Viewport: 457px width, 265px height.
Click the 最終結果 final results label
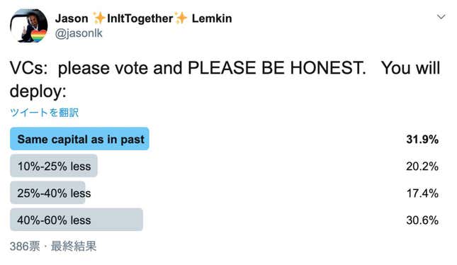point(74,247)
